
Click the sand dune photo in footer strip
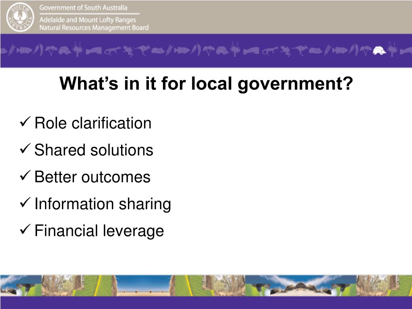click(300, 286)
